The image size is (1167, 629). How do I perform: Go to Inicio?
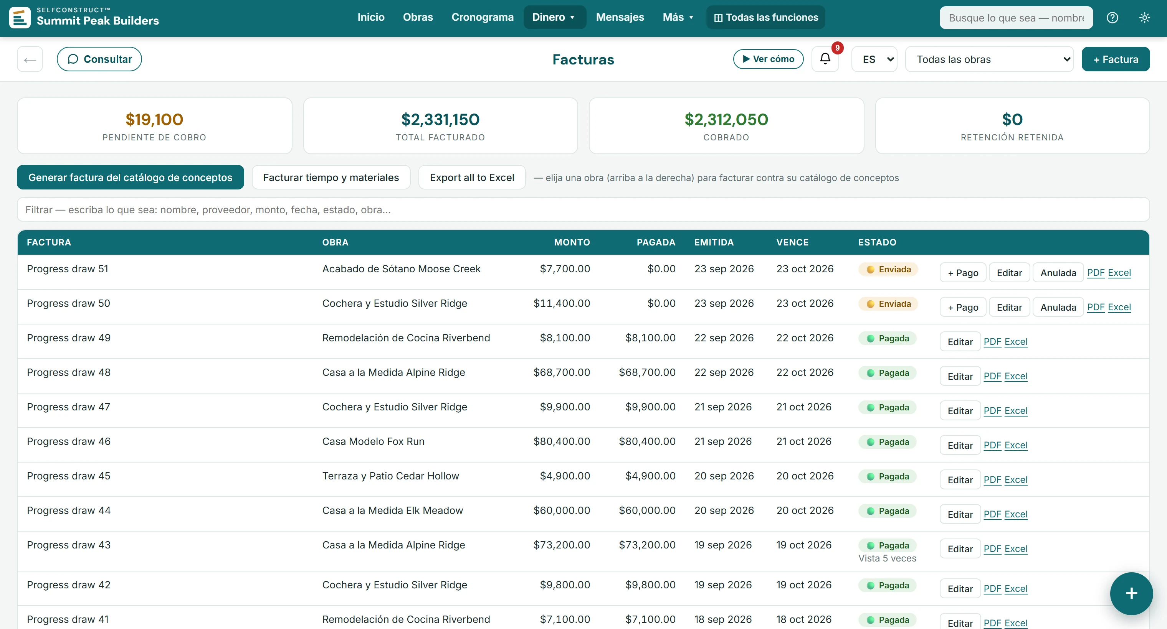click(370, 17)
